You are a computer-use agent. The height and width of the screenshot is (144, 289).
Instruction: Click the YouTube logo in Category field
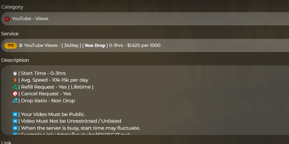click(7, 19)
